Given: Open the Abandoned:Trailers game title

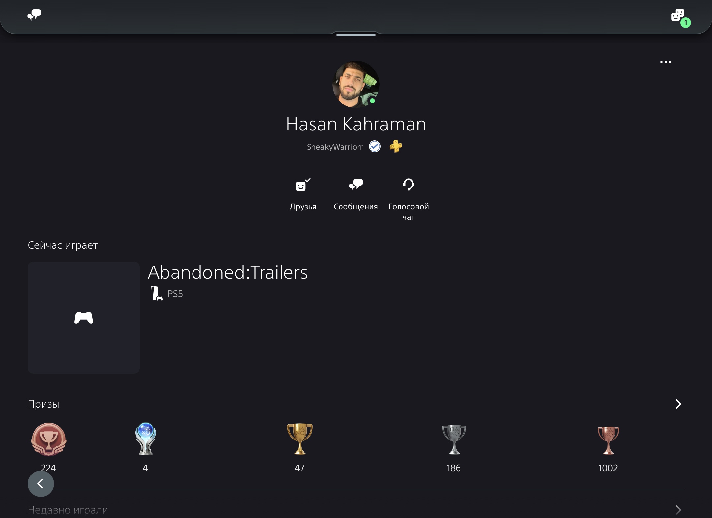Looking at the screenshot, I should pyautogui.click(x=227, y=273).
